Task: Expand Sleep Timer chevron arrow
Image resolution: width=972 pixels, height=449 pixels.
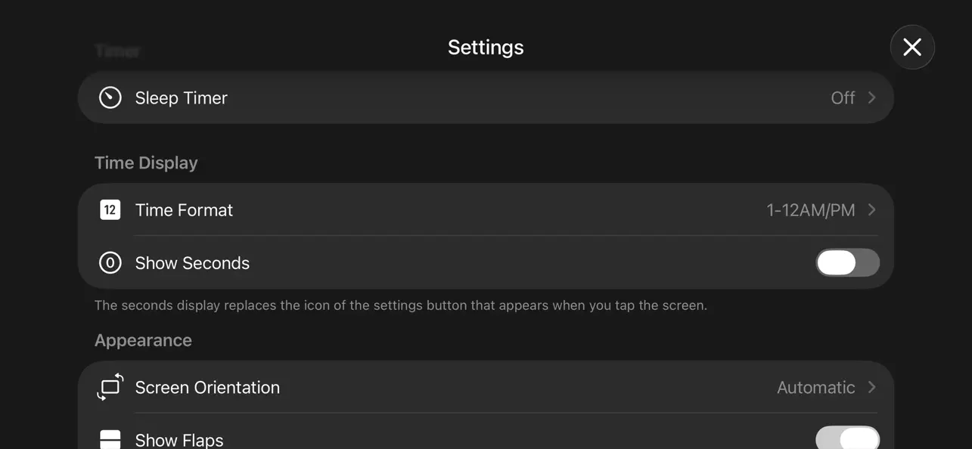Action: (x=872, y=98)
